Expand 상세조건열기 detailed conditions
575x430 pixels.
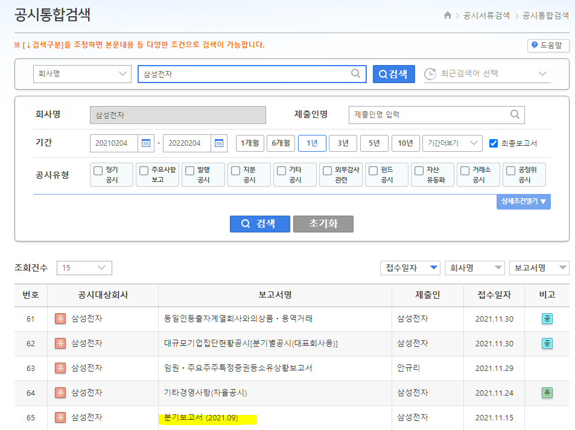click(x=524, y=201)
